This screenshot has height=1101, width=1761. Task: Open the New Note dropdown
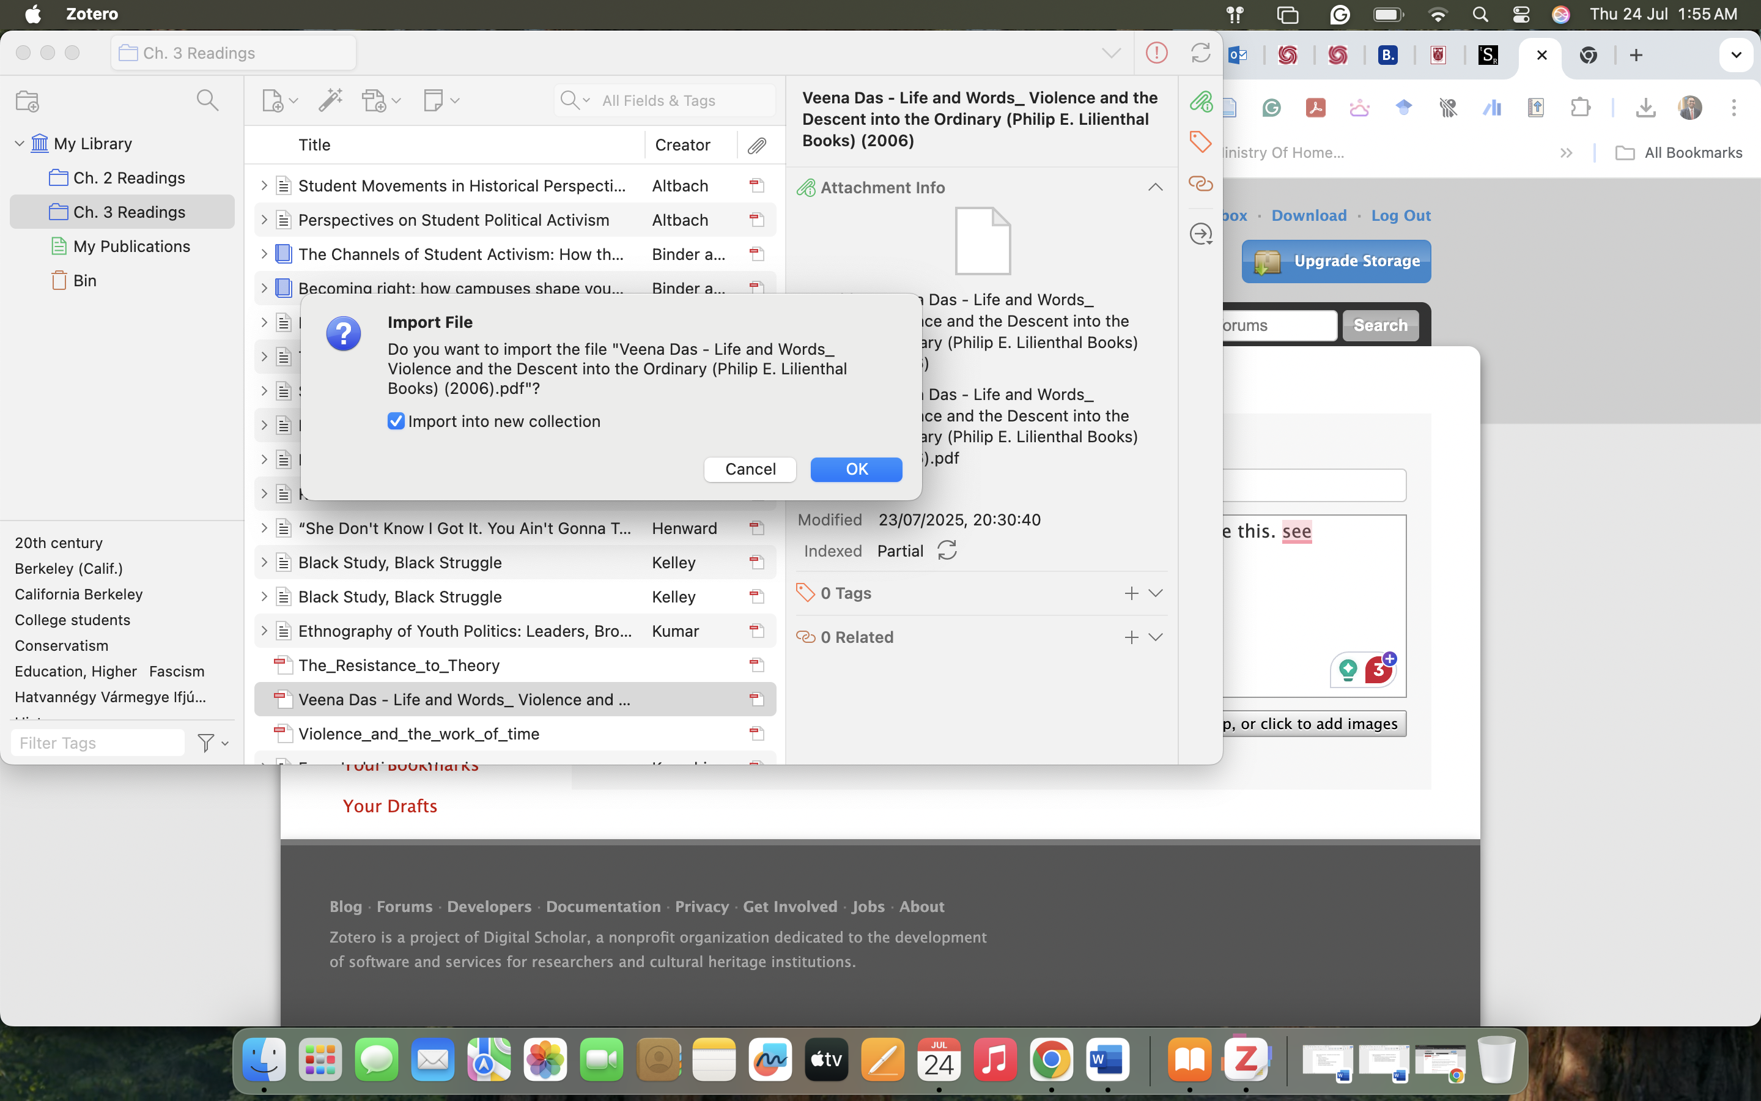click(x=440, y=100)
